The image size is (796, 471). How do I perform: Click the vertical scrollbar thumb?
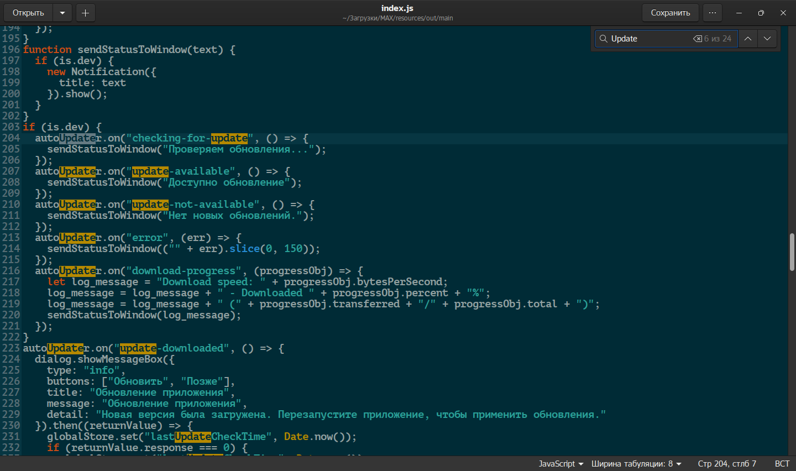792,252
